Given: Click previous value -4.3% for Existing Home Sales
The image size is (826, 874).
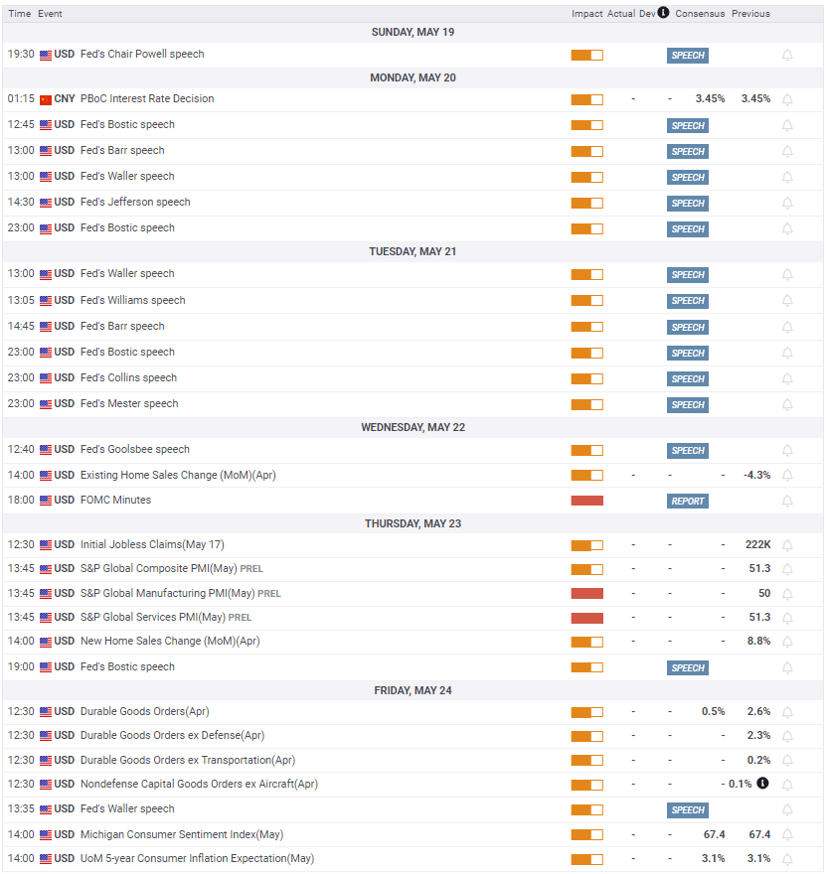Looking at the screenshot, I should (756, 475).
